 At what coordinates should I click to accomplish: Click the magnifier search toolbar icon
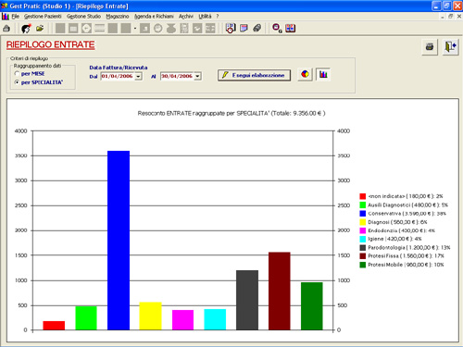[x=277, y=29]
